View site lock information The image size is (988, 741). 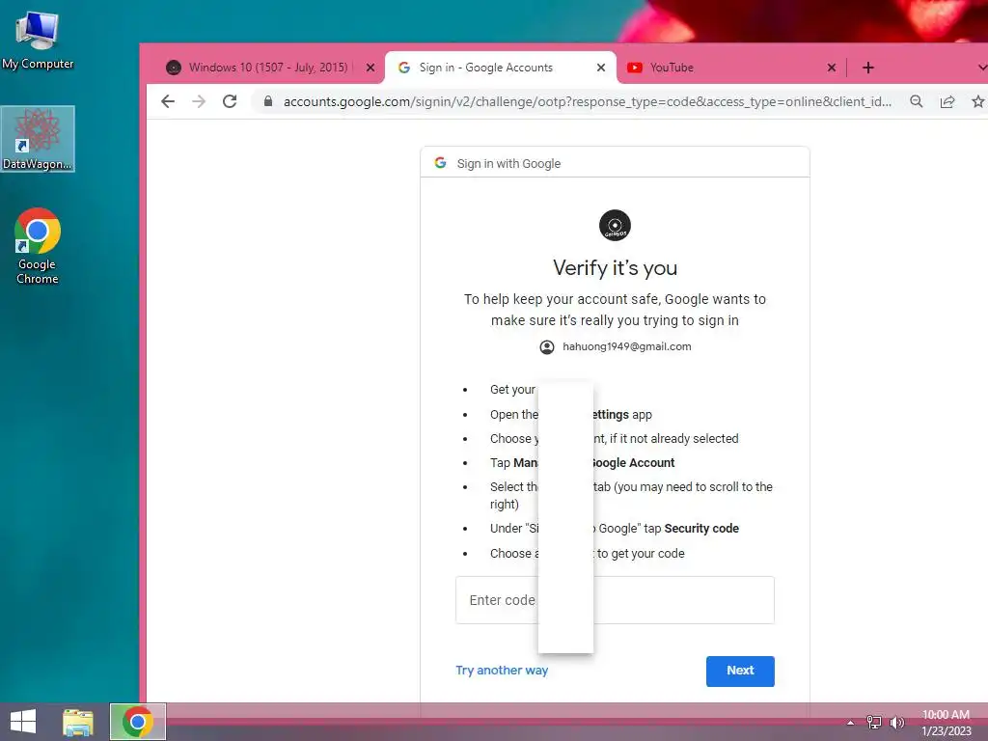tap(268, 101)
